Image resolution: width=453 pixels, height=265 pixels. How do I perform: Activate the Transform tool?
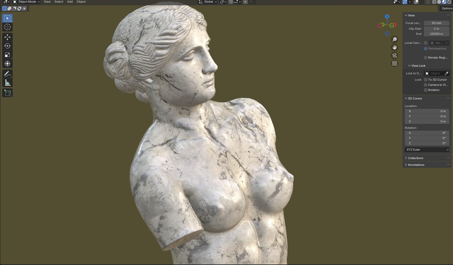[8, 64]
